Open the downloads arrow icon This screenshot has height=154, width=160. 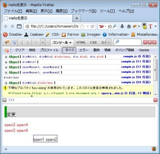point(122,26)
